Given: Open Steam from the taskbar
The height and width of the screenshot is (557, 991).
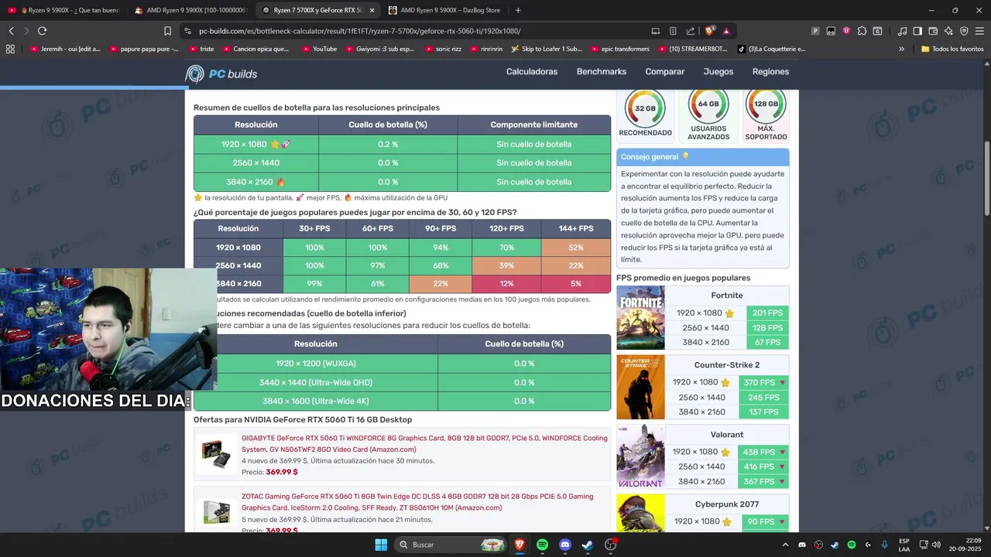Looking at the screenshot, I should [588, 545].
